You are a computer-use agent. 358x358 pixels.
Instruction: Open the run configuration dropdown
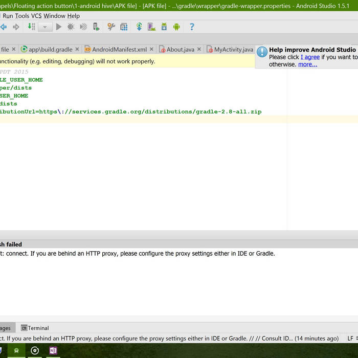pyautogui.click(x=45, y=27)
